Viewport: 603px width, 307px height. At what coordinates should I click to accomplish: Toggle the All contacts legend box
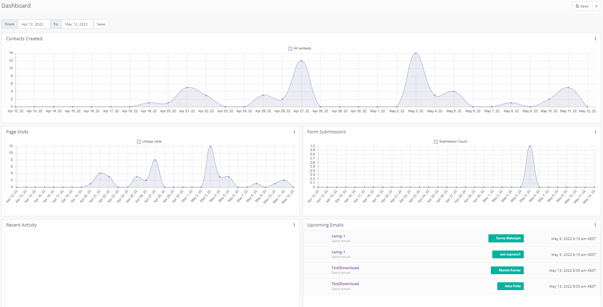pos(290,49)
